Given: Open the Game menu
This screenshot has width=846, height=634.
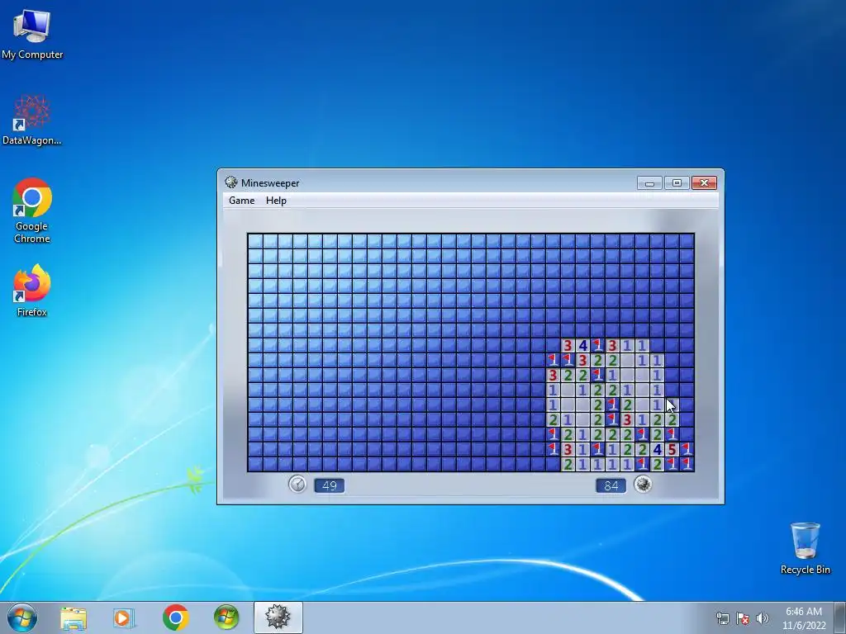Looking at the screenshot, I should [x=241, y=201].
